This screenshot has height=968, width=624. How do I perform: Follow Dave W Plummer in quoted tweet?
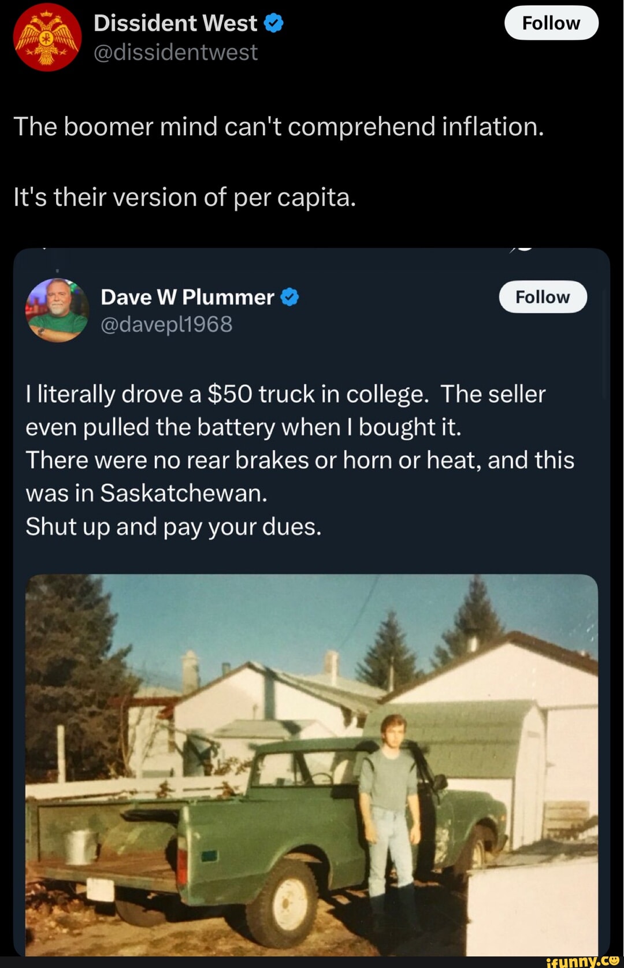click(x=543, y=297)
